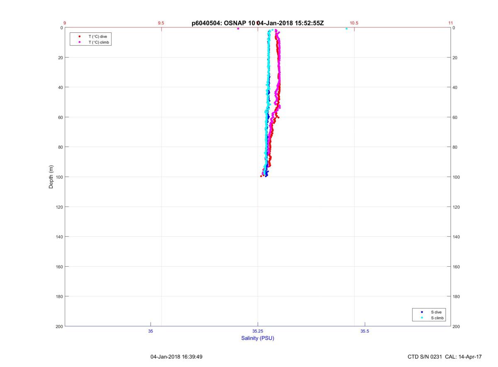Click the 200 tick on right depth axis
The image size is (498, 367).
point(456,327)
